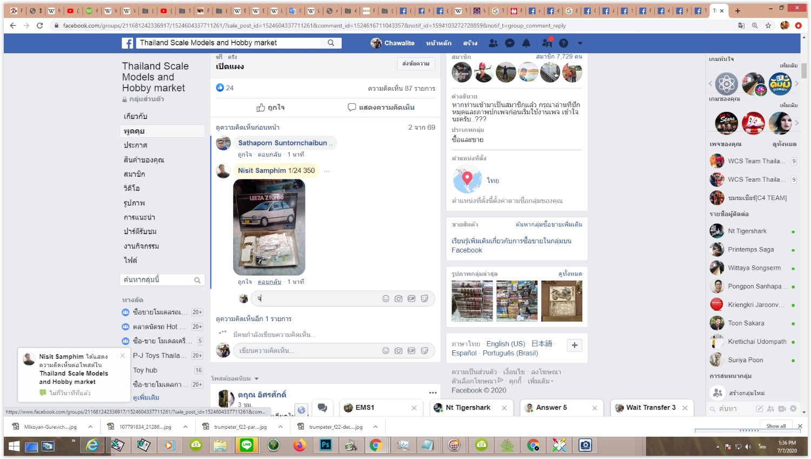Image resolution: width=811 pixels, height=459 pixels.
Task: Open three-dot menu on ตฤณ อิศรศักดิ์ post
Action: tap(433, 393)
